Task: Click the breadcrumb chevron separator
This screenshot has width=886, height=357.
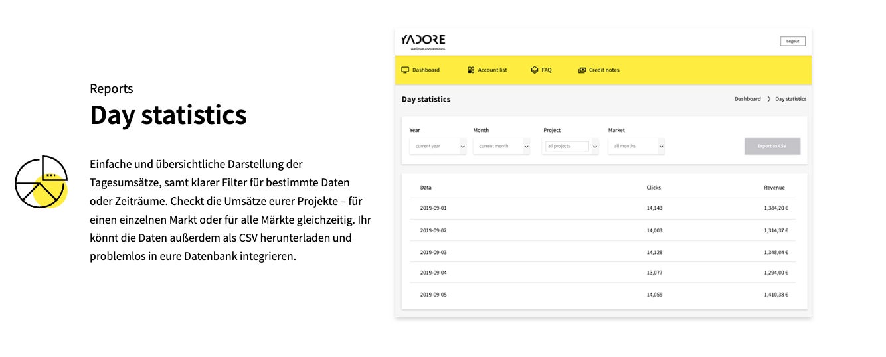Action: (x=769, y=99)
